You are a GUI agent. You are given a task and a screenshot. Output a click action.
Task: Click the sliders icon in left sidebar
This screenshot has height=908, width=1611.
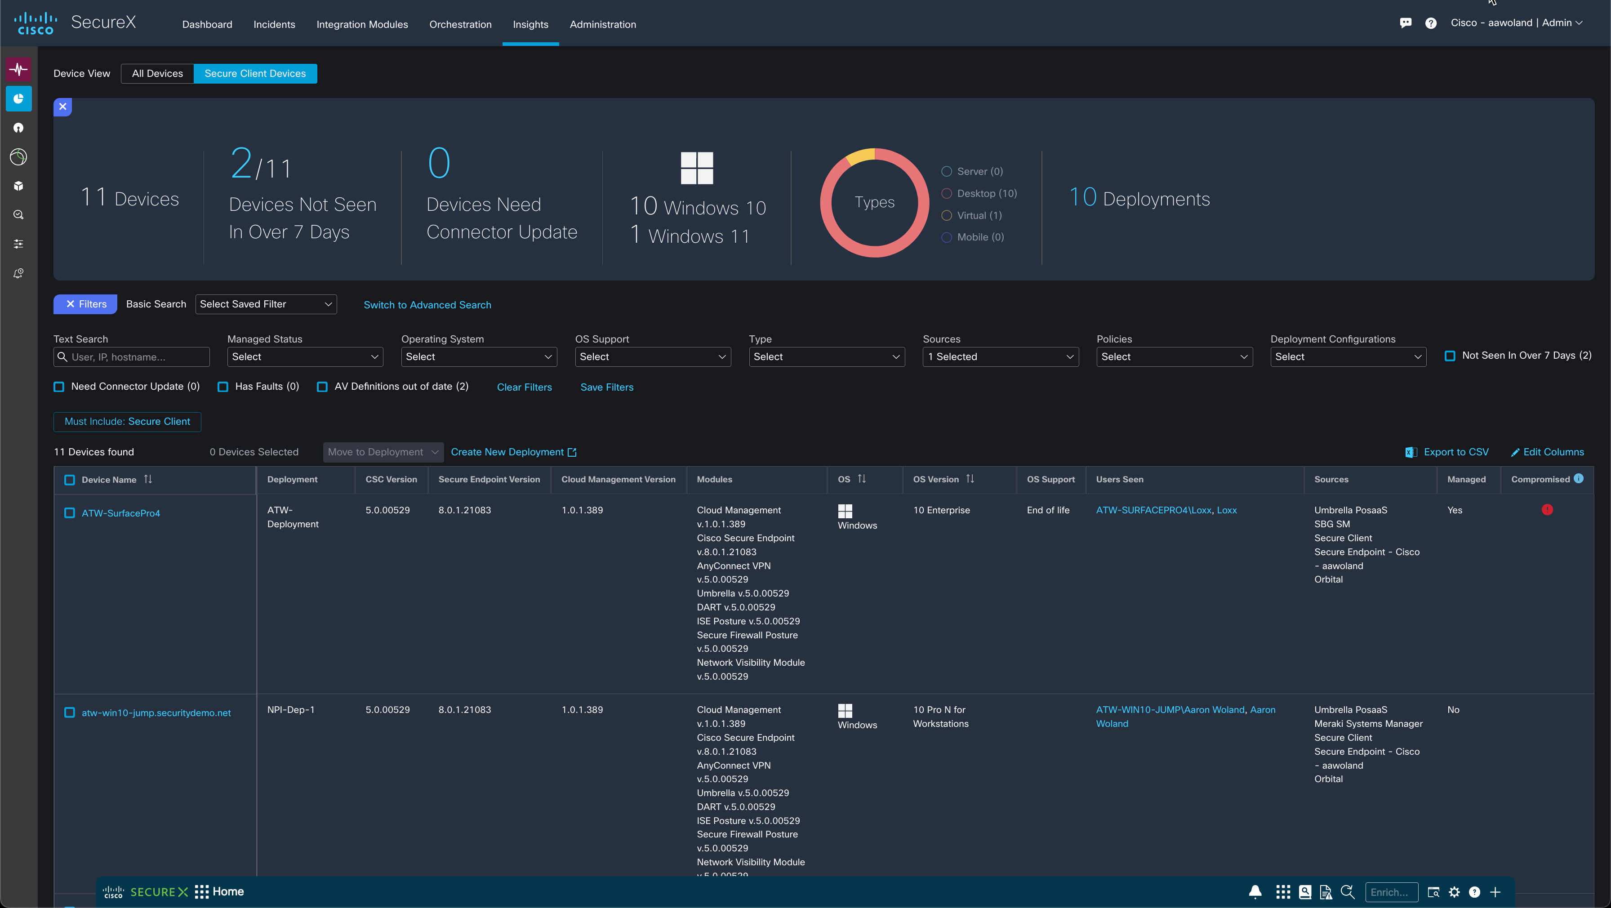click(x=18, y=244)
